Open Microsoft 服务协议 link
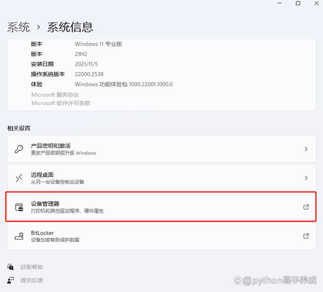 55,95
